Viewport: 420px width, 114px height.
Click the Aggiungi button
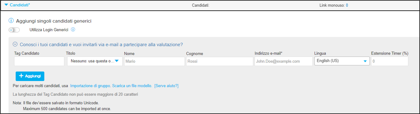[x=30, y=76]
